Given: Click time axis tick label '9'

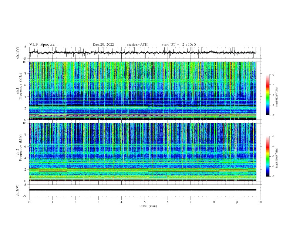Looking at the screenshot, I should click(x=237, y=202).
